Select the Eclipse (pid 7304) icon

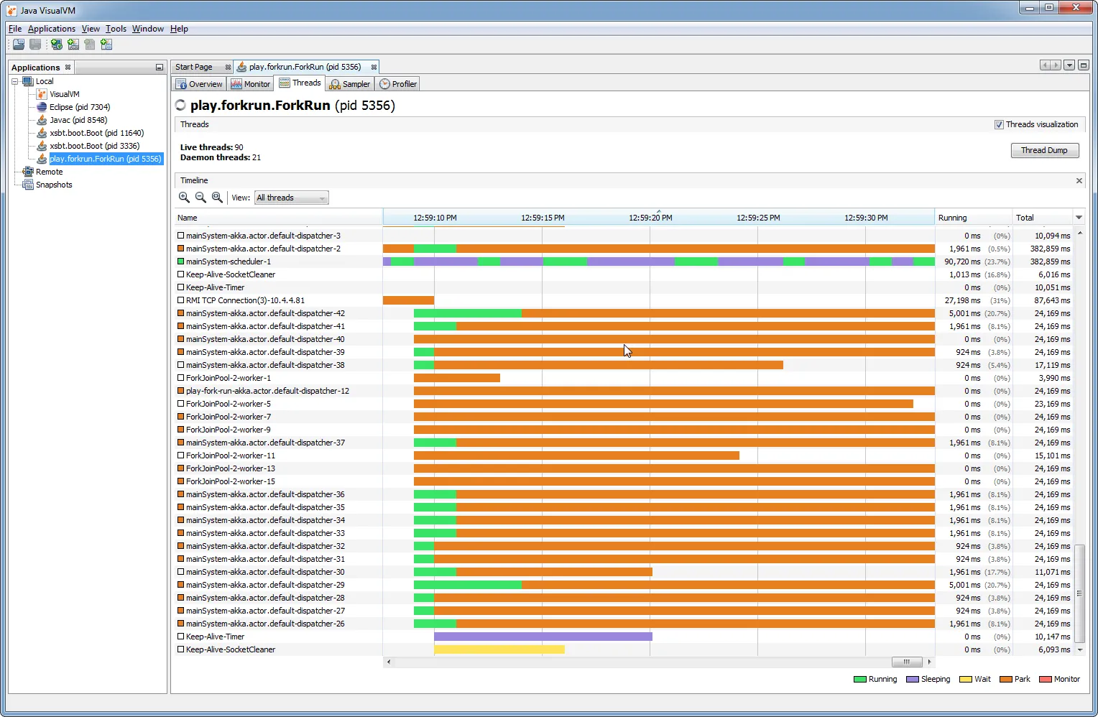pos(42,107)
